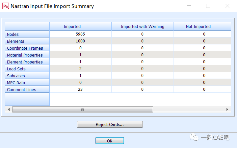Viewport: 237px width, 148px height.
Task: Select the Element Properties row header
Action: pyautogui.click(x=25, y=62)
